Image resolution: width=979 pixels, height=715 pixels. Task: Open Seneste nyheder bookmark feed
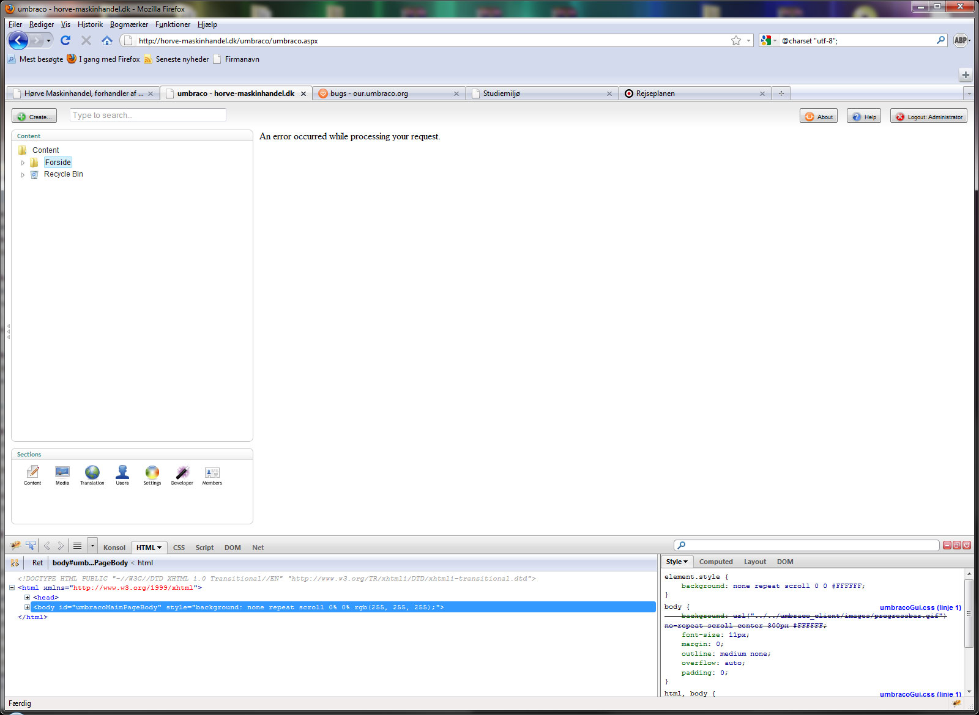tap(177, 59)
